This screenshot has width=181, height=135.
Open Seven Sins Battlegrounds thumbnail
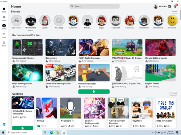[61, 73]
